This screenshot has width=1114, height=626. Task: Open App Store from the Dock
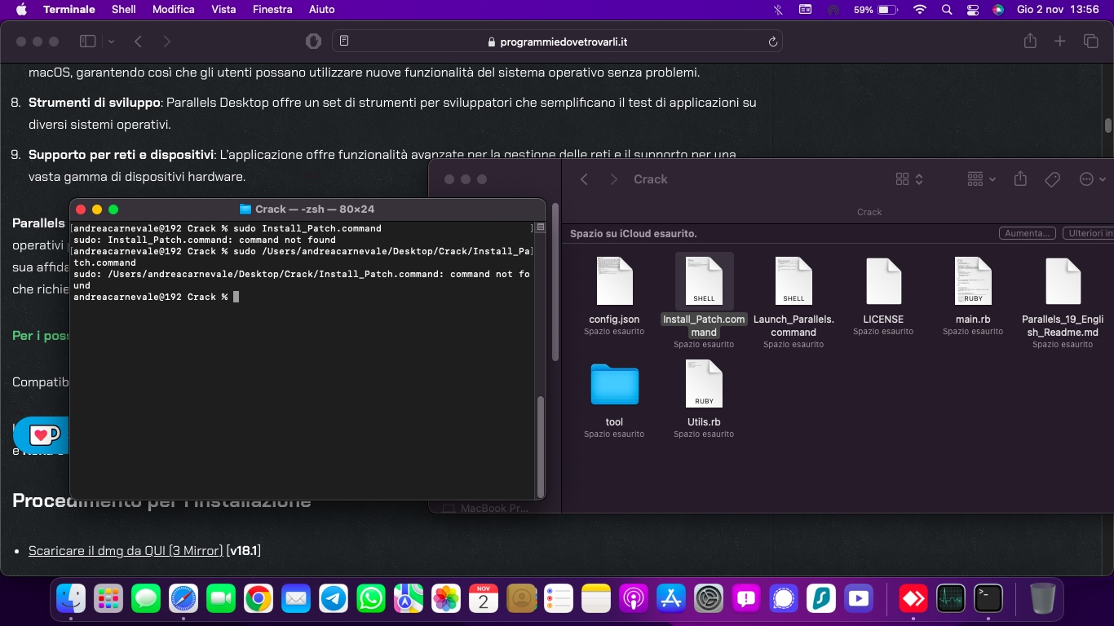[670, 599]
